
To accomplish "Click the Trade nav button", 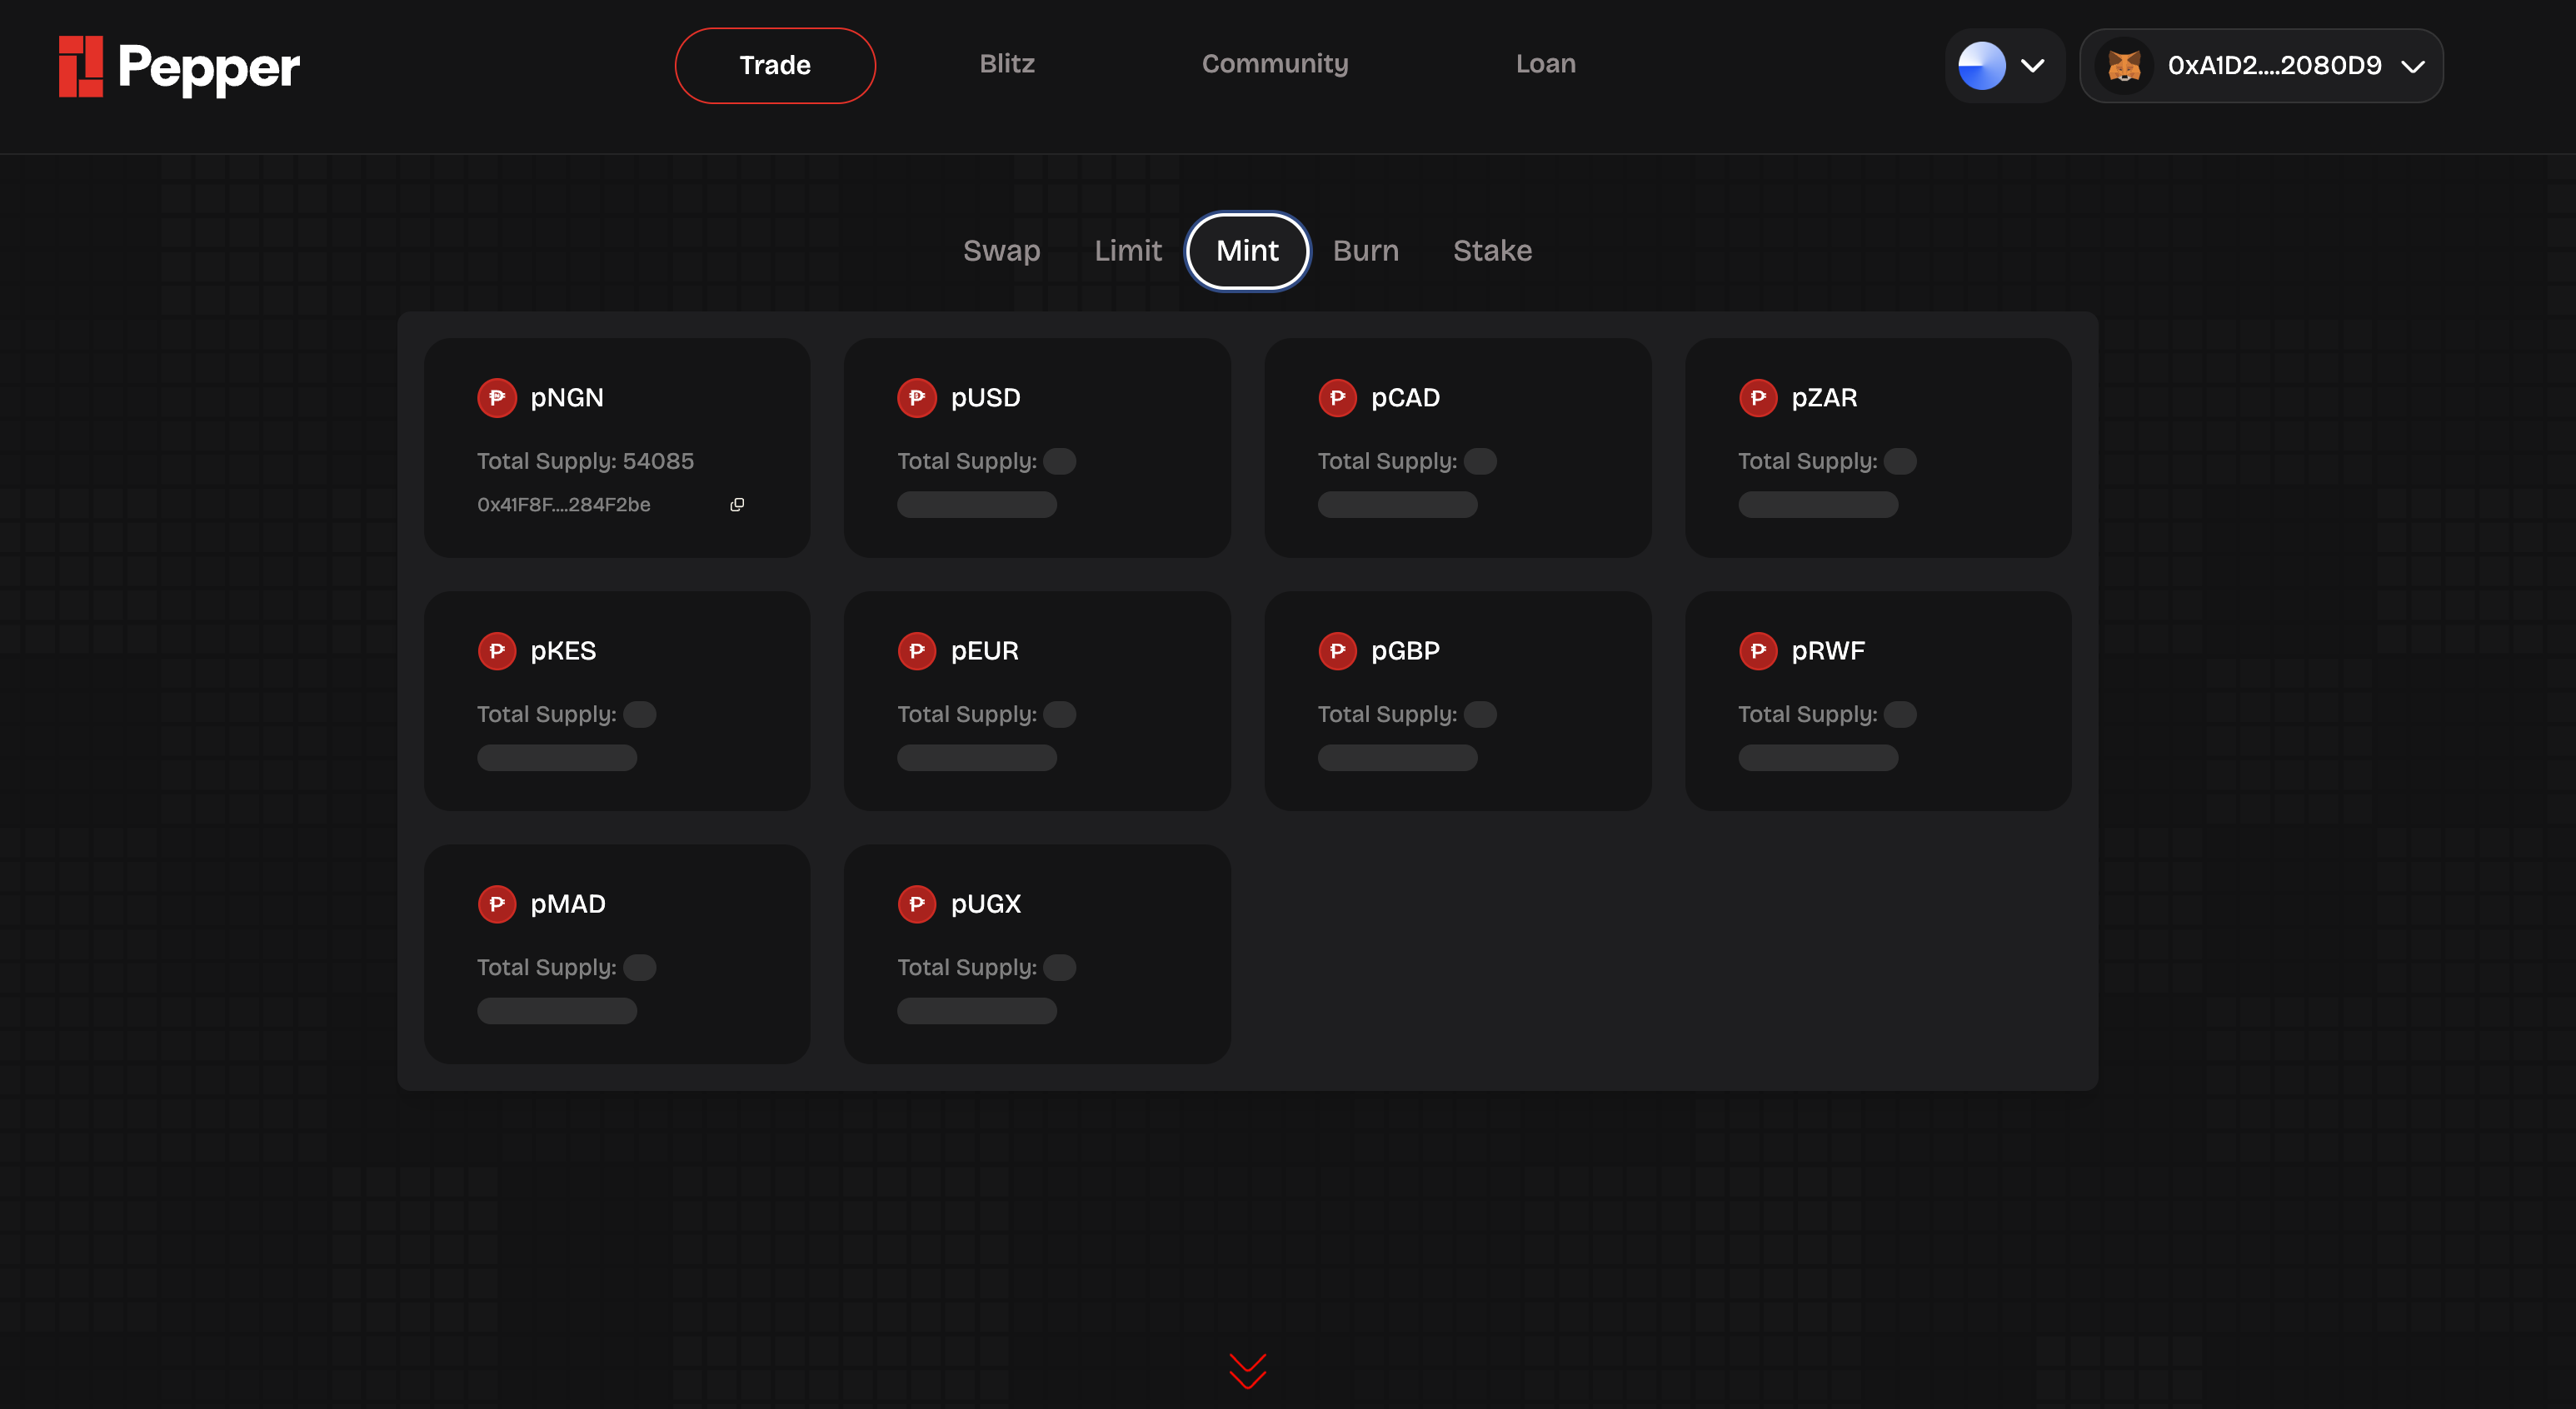I will coord(775,66).
